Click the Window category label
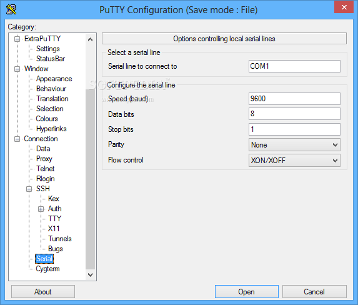The width and height of the screenshot is (358, 305). click(36, 69)
